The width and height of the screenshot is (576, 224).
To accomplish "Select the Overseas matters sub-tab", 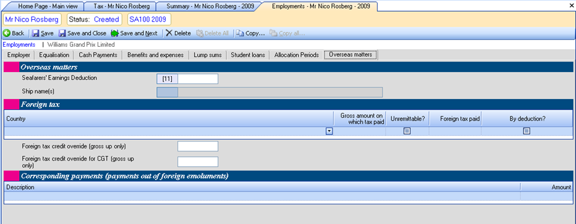I will (x=351, y=55).
